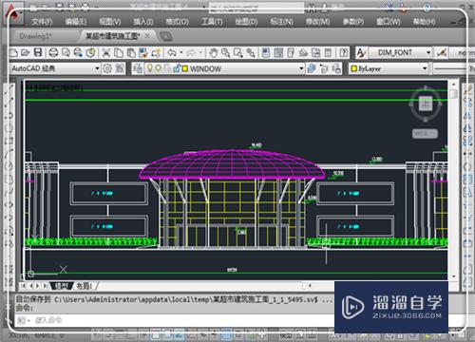Open the Help question mark icon
The width and height of the screenshot is (475, 342).
tap(343, 52)
